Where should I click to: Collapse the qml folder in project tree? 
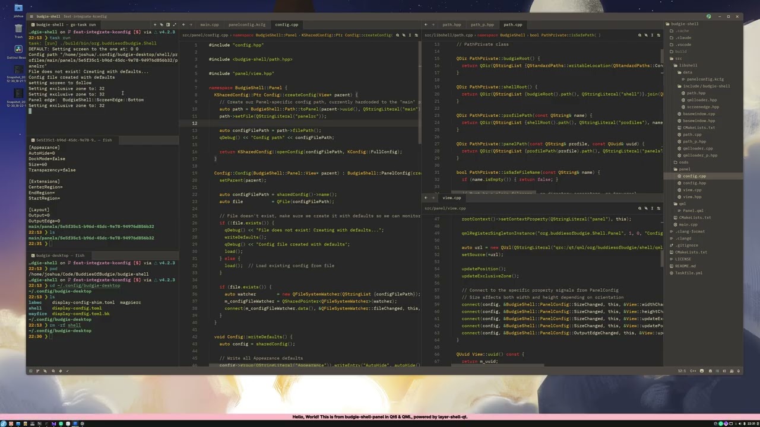pyautogui.click(x=679, y=203)
